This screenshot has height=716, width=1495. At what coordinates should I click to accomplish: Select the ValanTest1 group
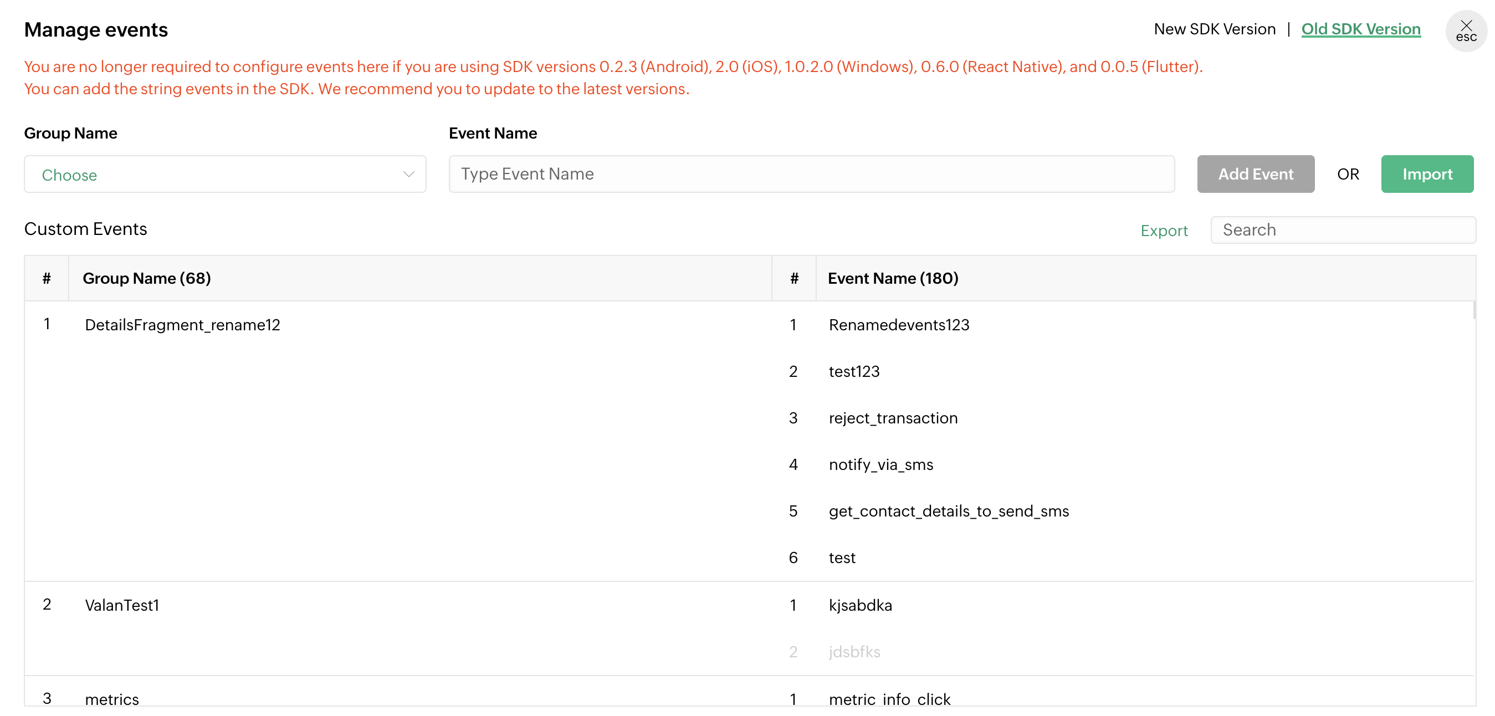click(x=122, y=605)
